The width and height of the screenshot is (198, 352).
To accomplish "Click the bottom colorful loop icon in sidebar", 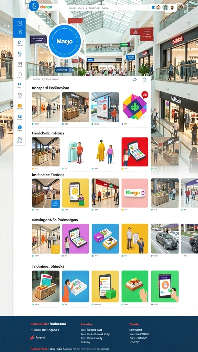I will [x=20, y=139].
